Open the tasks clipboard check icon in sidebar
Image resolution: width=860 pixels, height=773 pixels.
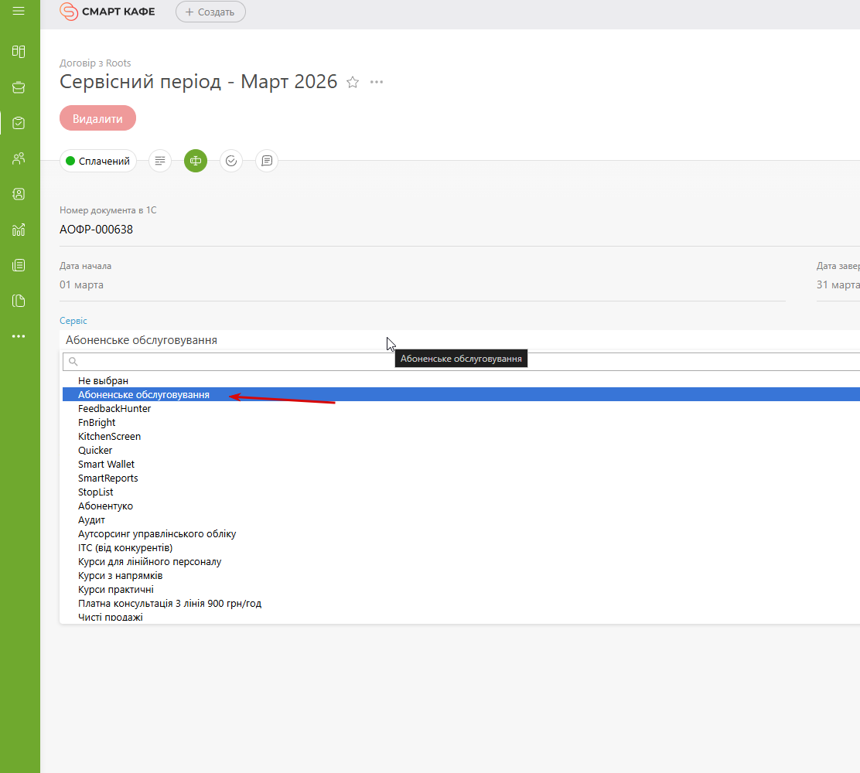[19, 123]
